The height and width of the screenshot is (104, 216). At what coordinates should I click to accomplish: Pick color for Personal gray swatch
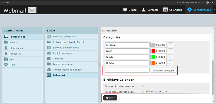(153, 45)
